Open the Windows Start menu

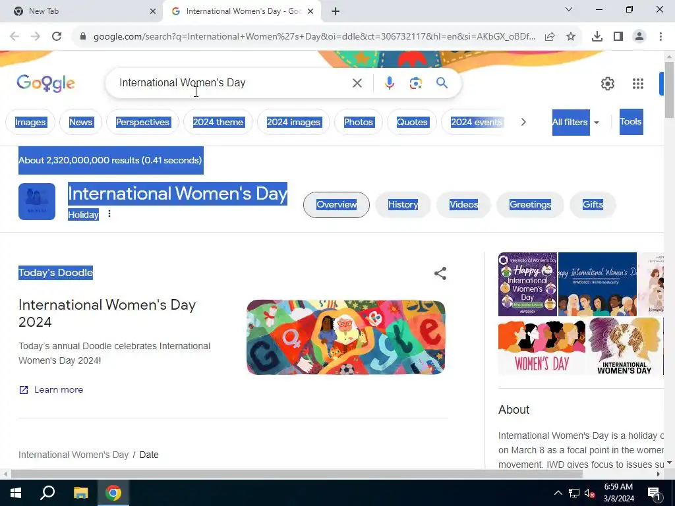click(16, 493)
